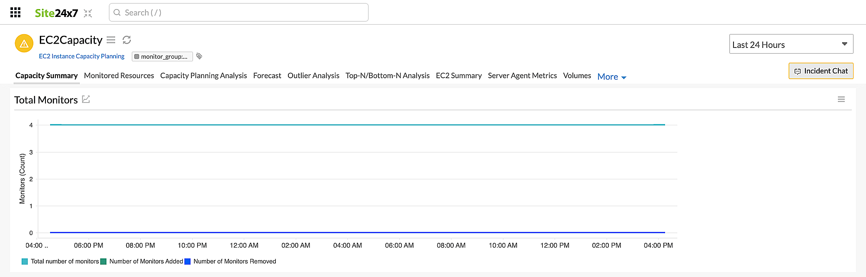Toggle Number of Monitors Removed legend series
This screenshot has height=277, width=866.
[230, 261]
